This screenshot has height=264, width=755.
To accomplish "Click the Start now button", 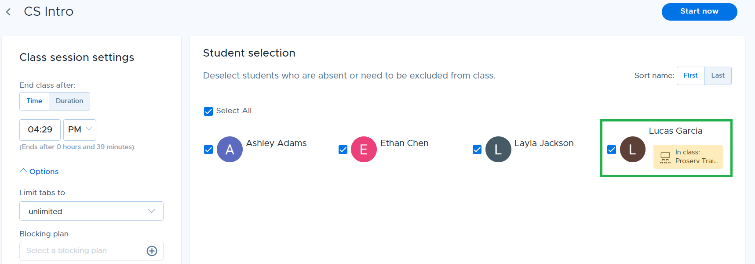I will [x=699, y=12].
